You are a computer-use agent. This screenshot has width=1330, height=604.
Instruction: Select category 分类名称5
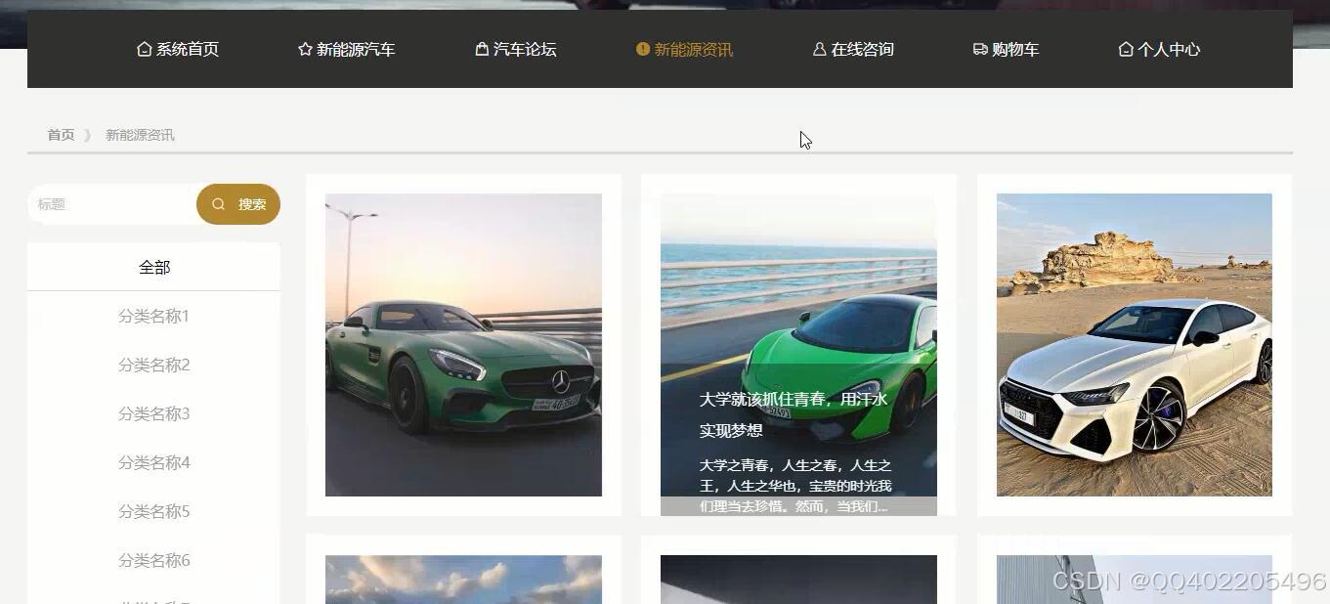coord(154,511)
